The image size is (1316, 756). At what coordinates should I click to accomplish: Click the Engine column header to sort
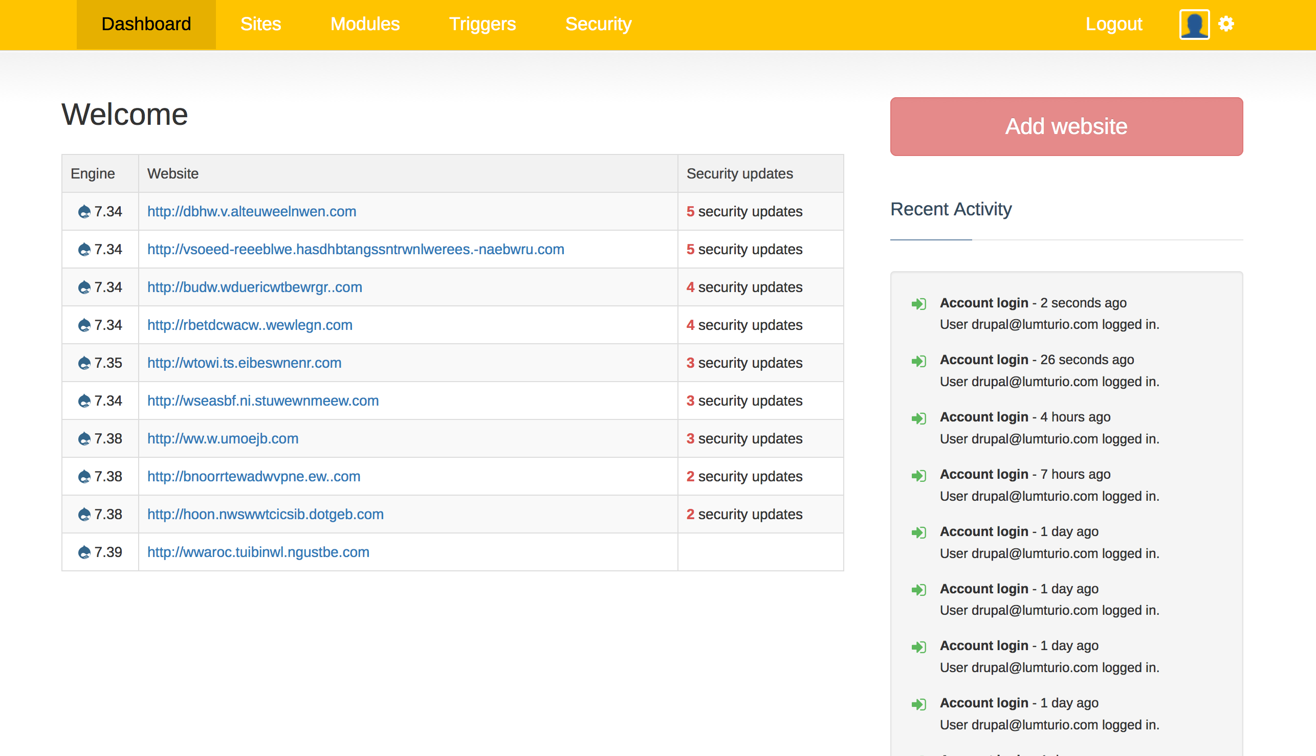[x=93, y=173]
